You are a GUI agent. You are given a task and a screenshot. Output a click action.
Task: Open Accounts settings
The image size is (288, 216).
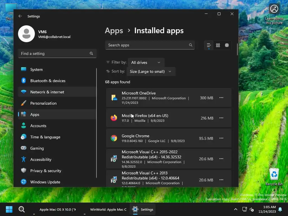tap(57, 126)
